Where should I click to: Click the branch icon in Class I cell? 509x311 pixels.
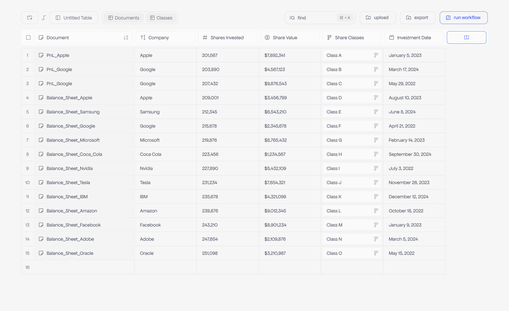[376, 168]
